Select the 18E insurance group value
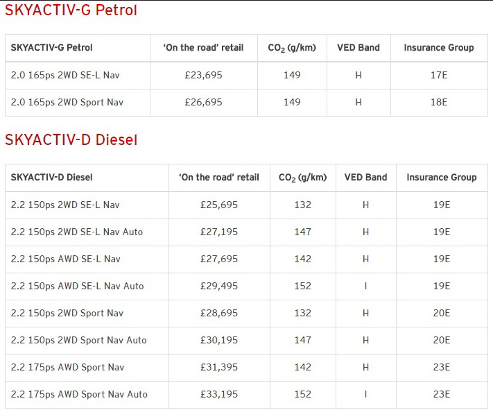The width and height of the screenshot is (493, 410). pyautogui.click(x=439, y=102)
